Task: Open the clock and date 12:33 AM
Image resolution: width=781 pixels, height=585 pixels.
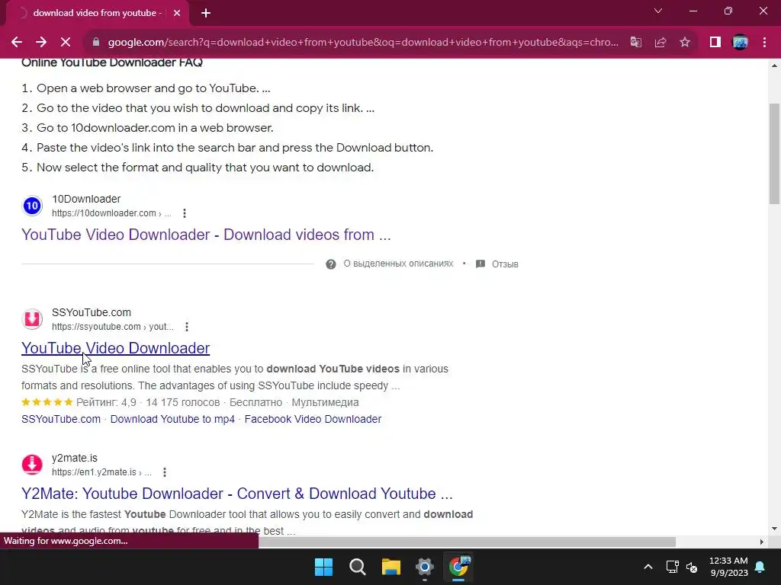Action: [x=728, y=567]
